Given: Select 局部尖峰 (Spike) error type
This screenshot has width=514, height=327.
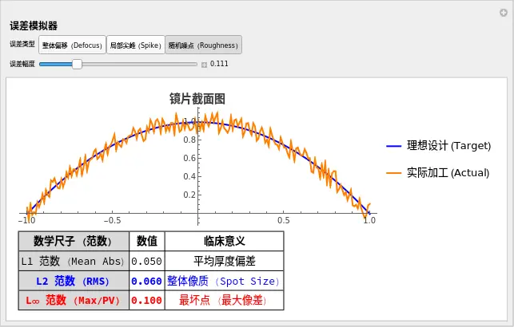Looking at the screenshot, I should click(x=135, y=45).
